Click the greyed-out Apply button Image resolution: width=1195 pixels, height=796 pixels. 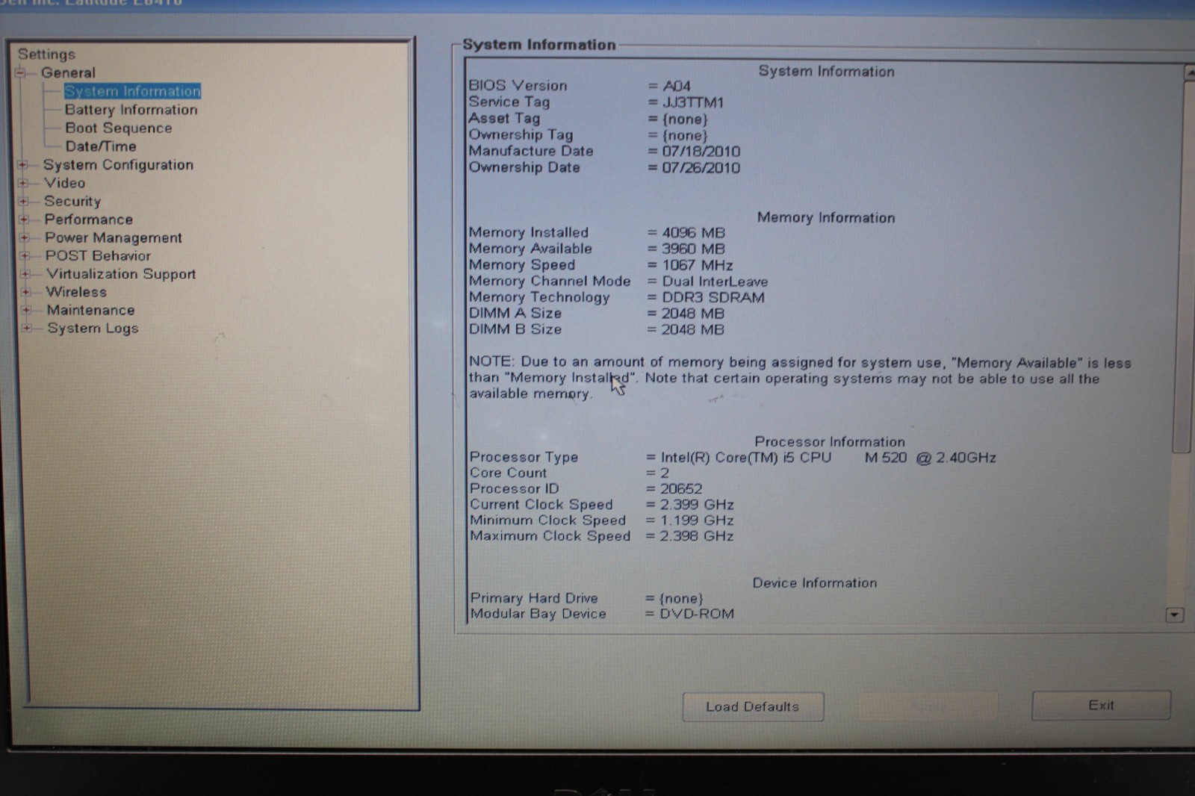[928, 706]
